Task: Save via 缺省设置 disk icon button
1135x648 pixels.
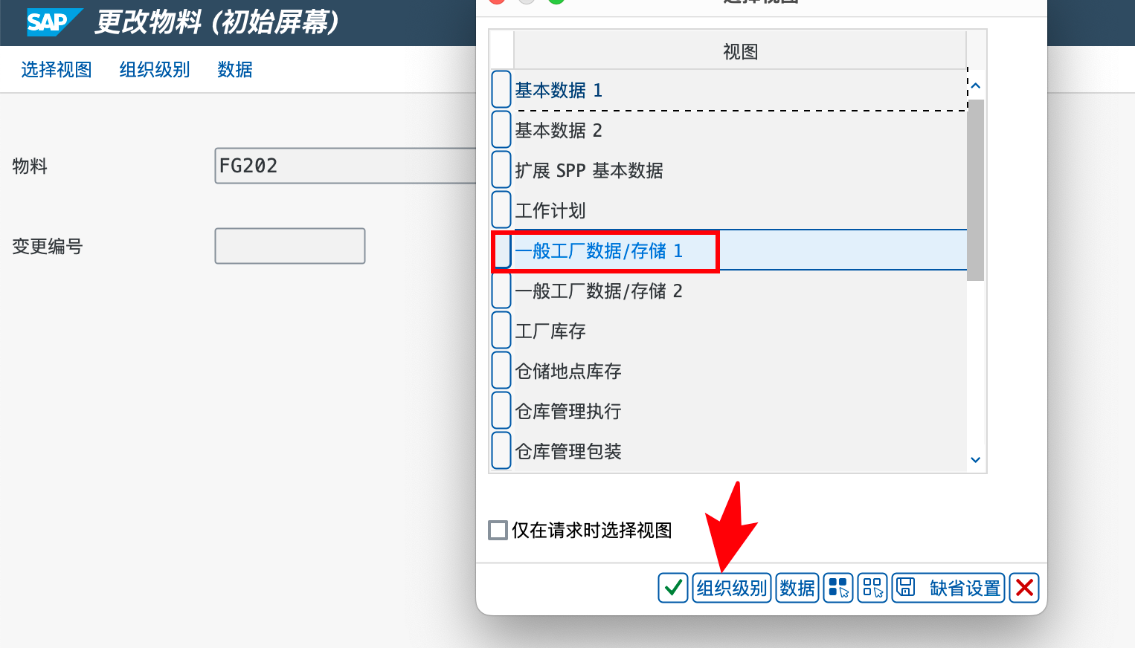Action: [x=948, y=588]
